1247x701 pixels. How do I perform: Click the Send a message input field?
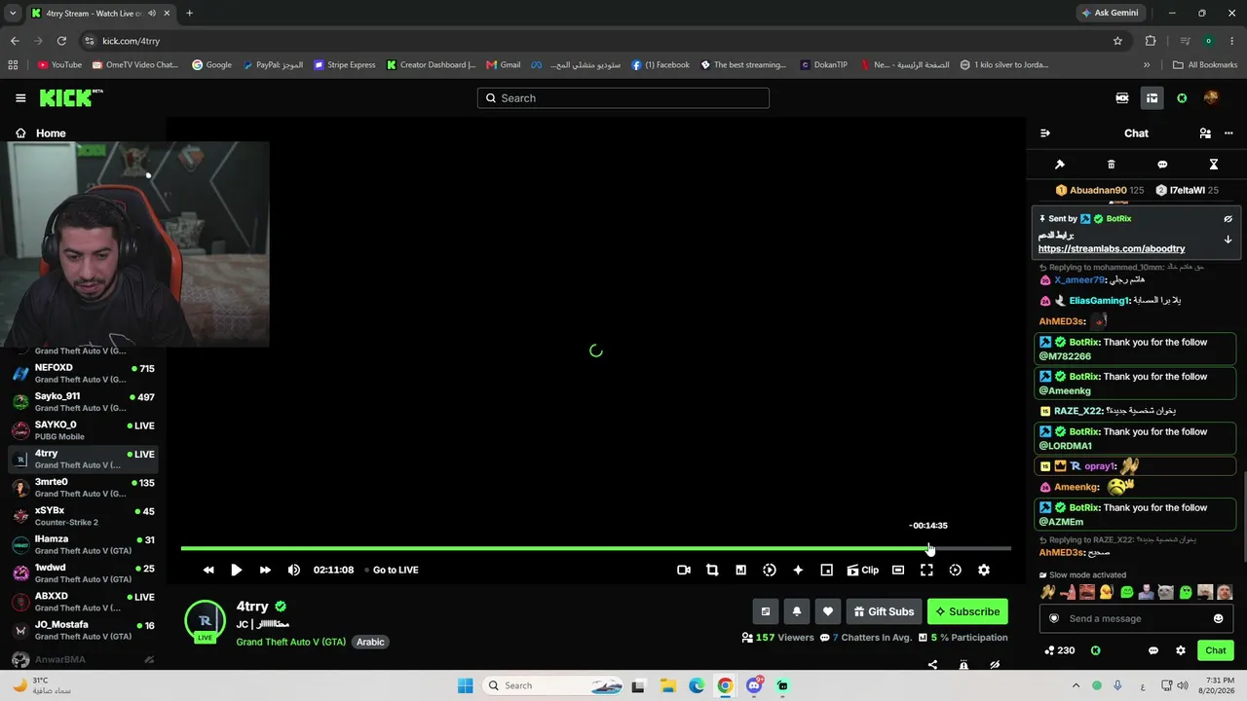pyautogui.click(x=1136, y=618)
